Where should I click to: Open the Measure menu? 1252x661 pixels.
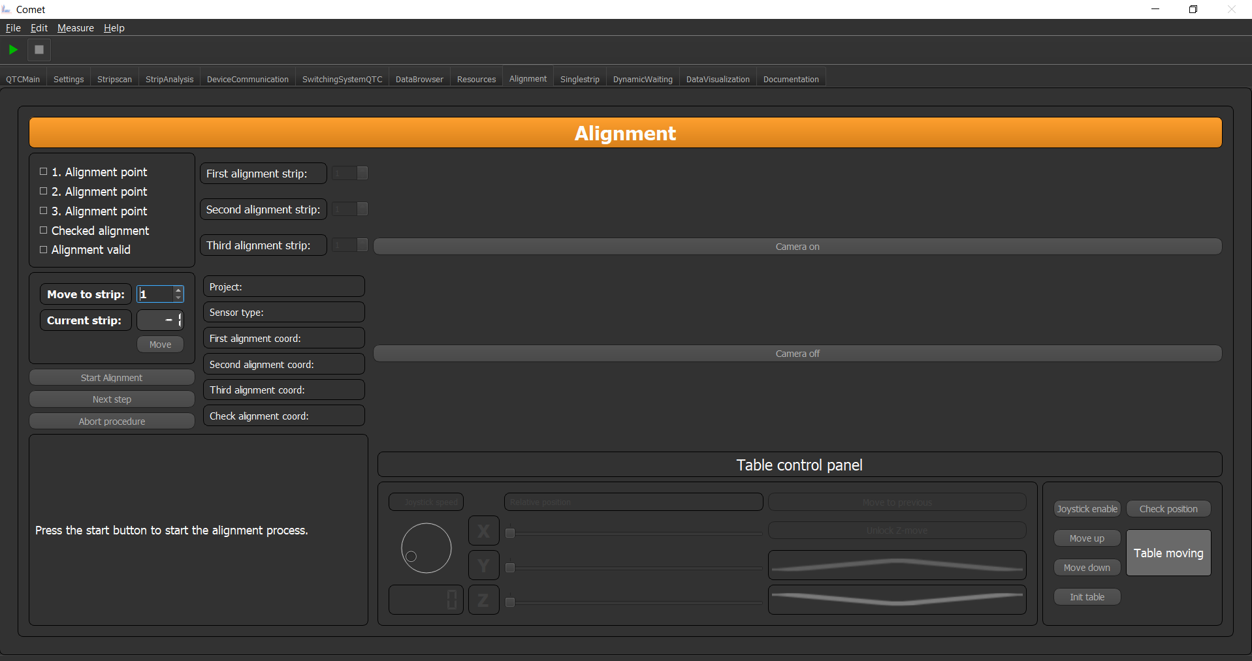tap(76, 28)
